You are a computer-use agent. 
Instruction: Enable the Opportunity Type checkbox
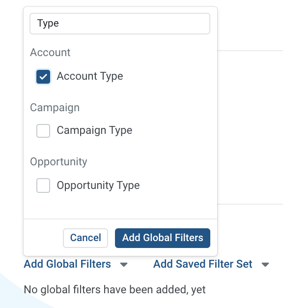43,185
